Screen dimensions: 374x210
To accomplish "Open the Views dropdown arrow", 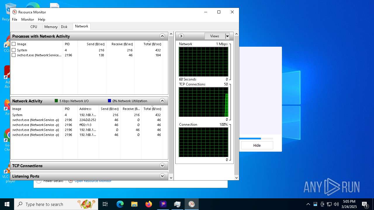I will [227, 36].
